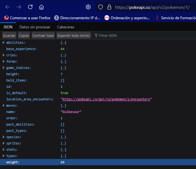
Task: Click the value 64
Action: [62, 49]
